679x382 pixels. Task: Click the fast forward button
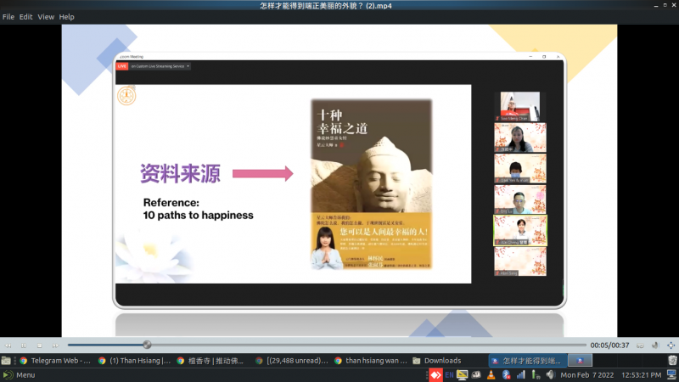[x=53, y=345]
